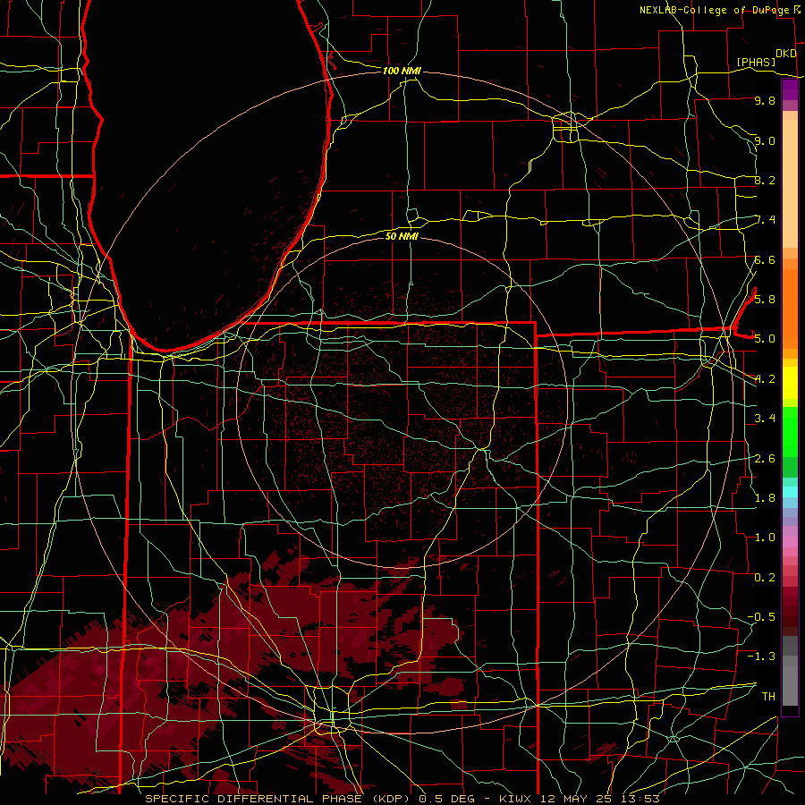Click the 0.5 DEG elevation text

pos(445,799)
